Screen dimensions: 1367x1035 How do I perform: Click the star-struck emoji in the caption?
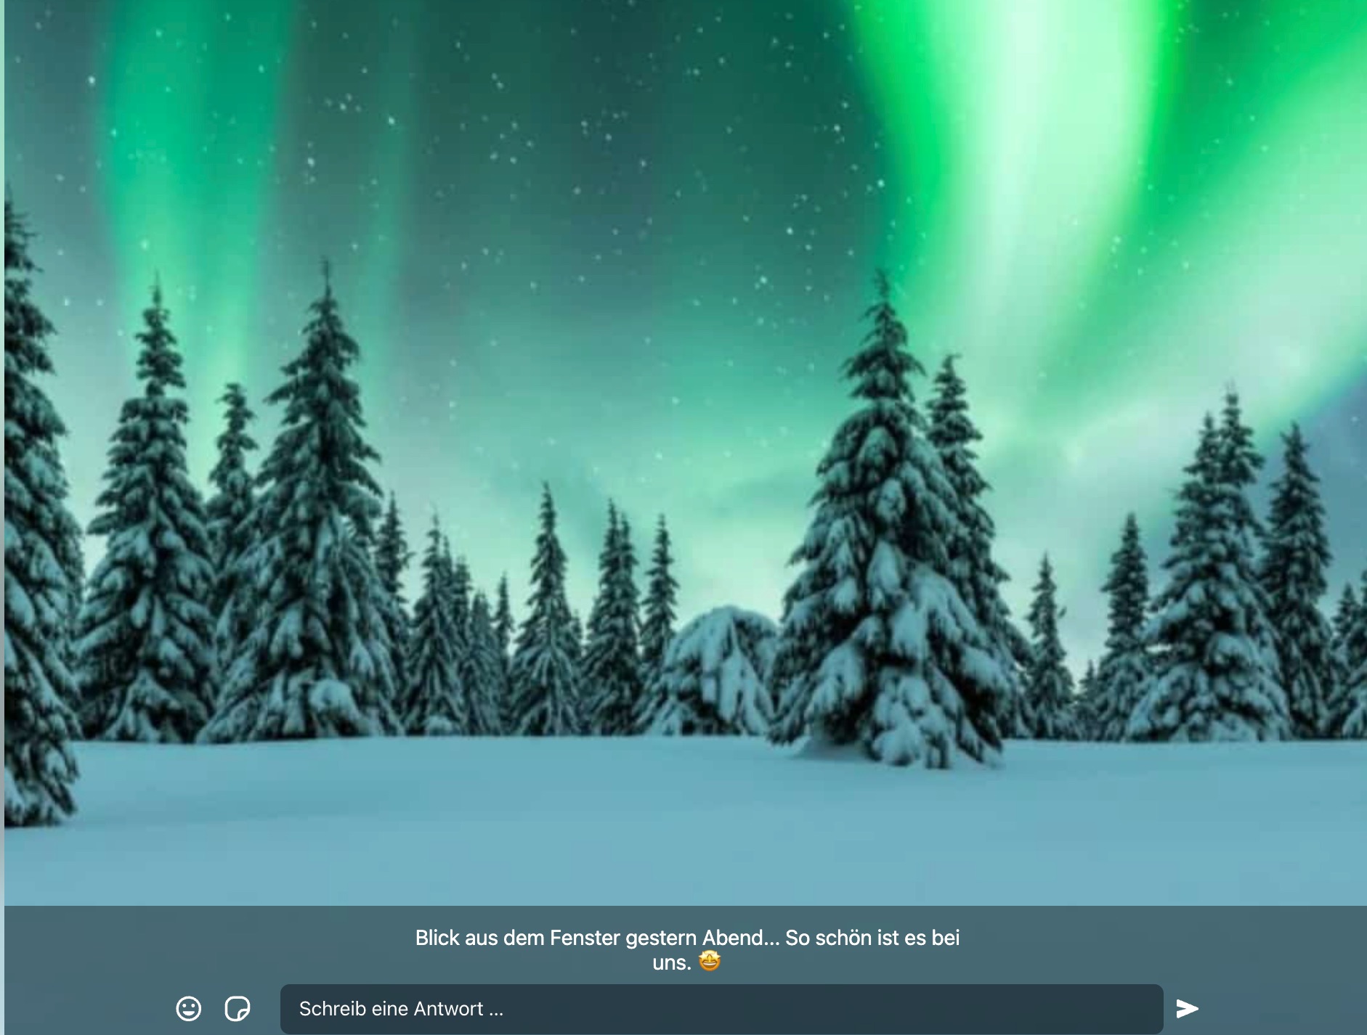click(x=710, y=962)
